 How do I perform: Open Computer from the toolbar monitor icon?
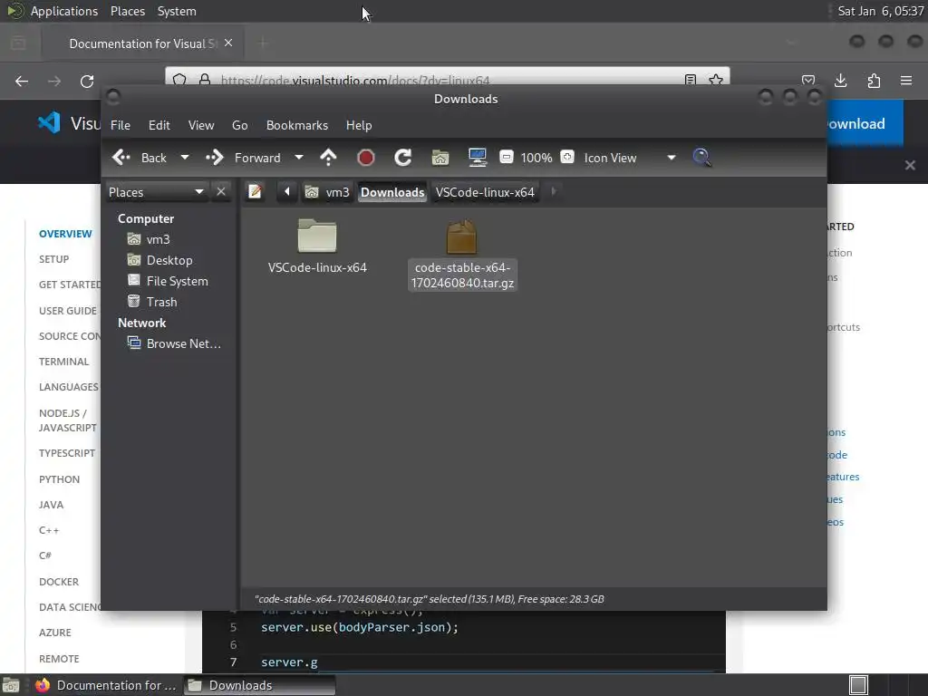point(477,158)
